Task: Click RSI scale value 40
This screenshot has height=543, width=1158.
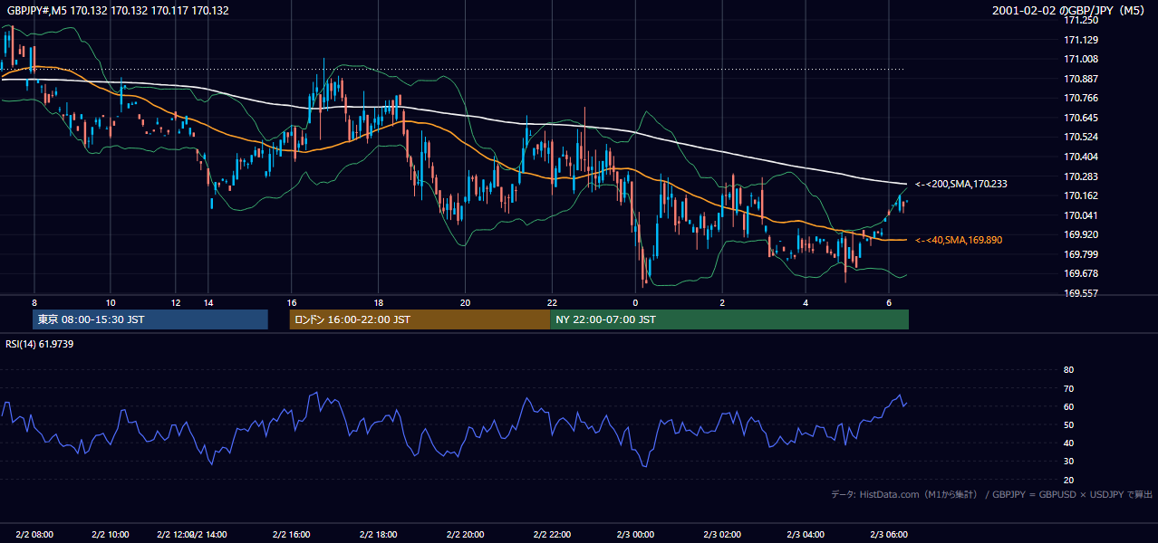Action: (1068, 443)
